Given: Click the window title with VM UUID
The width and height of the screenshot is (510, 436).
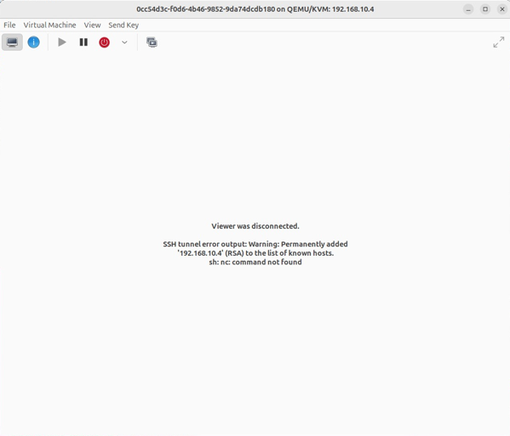Looking at the screenshot, I should tap(255, 9).
